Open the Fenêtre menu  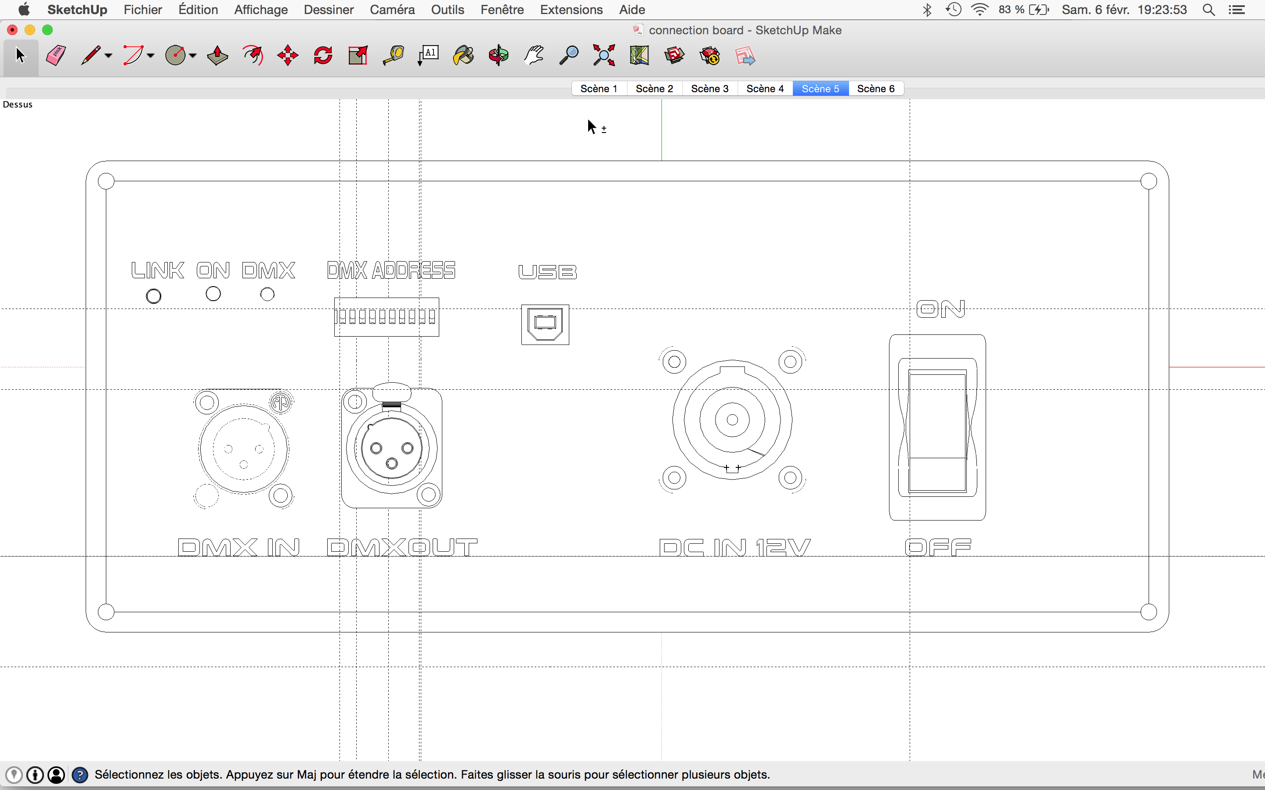coord(502,9)
